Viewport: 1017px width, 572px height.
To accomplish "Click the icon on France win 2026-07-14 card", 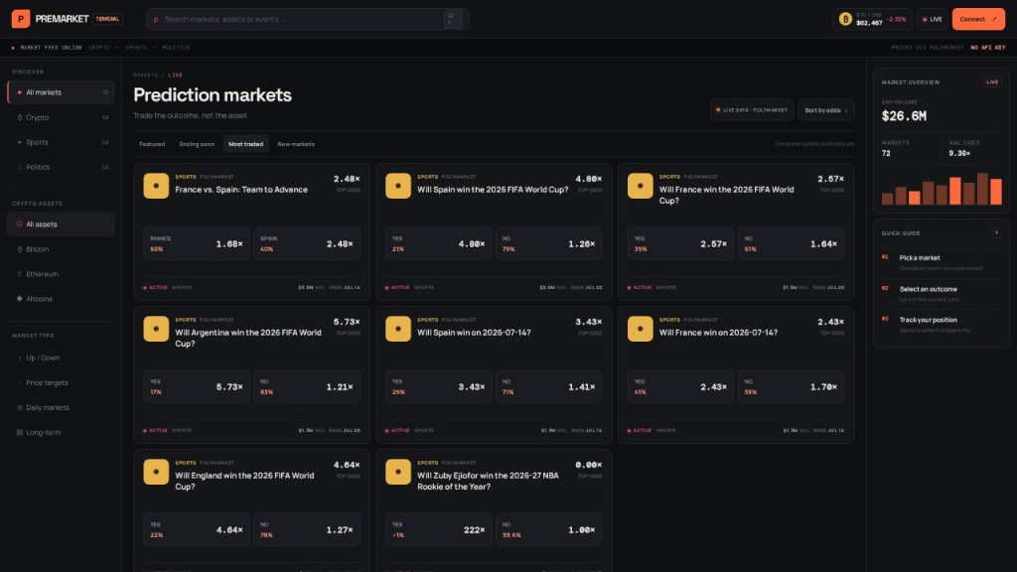I will click(x=641, y=329).
